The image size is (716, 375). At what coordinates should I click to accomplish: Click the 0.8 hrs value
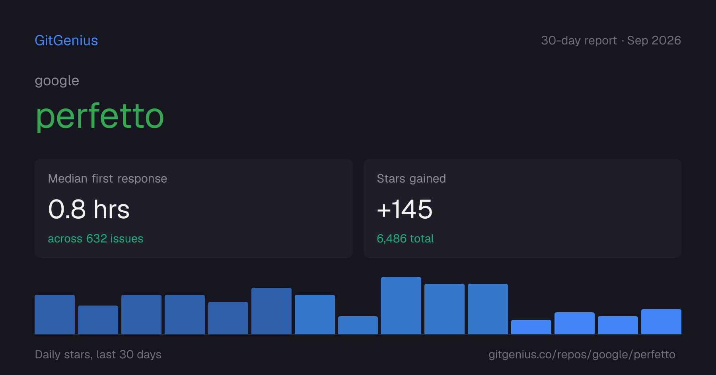(x=89, y=209)
